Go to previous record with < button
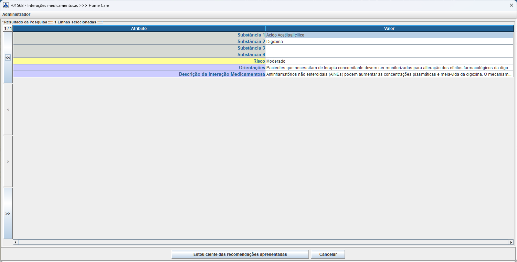This screenshot has width=517, height=262. pos(8,109)
